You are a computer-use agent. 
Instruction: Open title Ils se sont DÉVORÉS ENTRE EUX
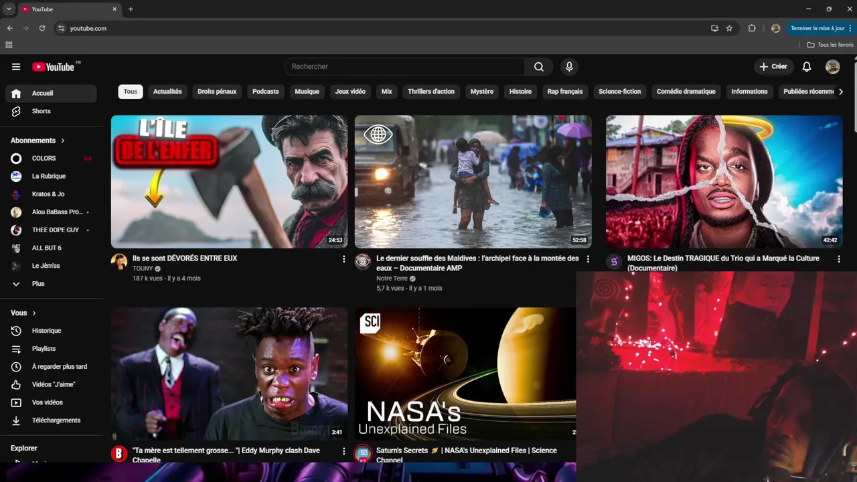(x=185, y=258)
